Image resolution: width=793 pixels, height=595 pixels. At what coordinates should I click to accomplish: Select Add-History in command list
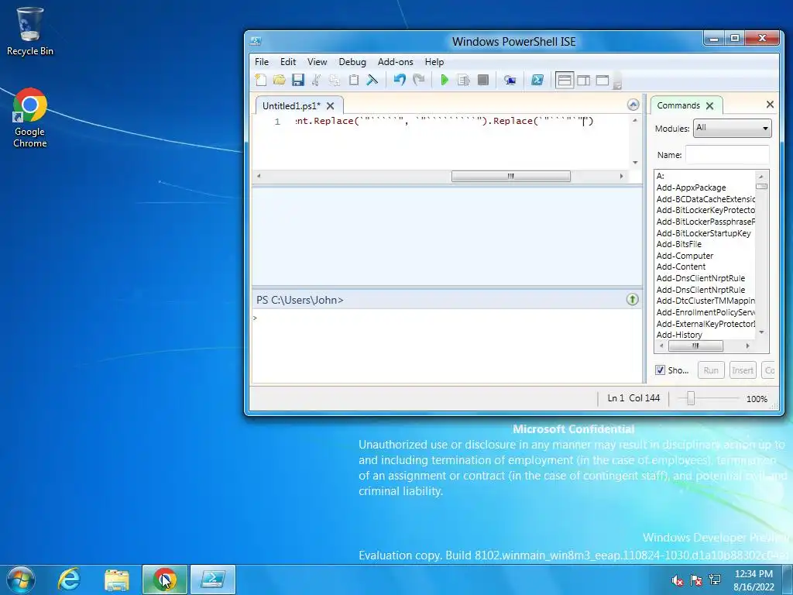[x=679, y=335]
